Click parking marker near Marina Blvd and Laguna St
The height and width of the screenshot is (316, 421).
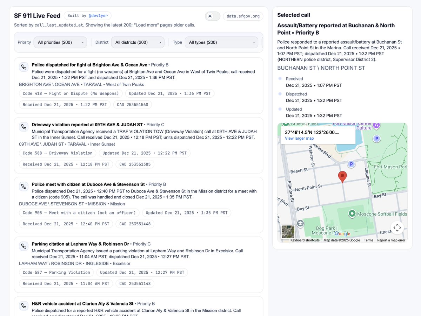point(351,164)
